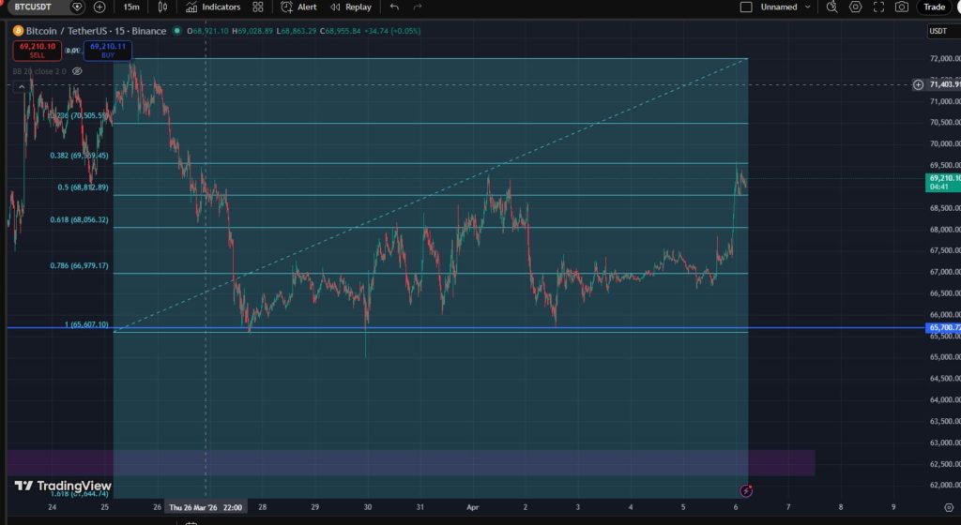The width and height of the screenshot is (961, 525).
Task: Click the current price label 69,210.10
Action: point(944,182)
